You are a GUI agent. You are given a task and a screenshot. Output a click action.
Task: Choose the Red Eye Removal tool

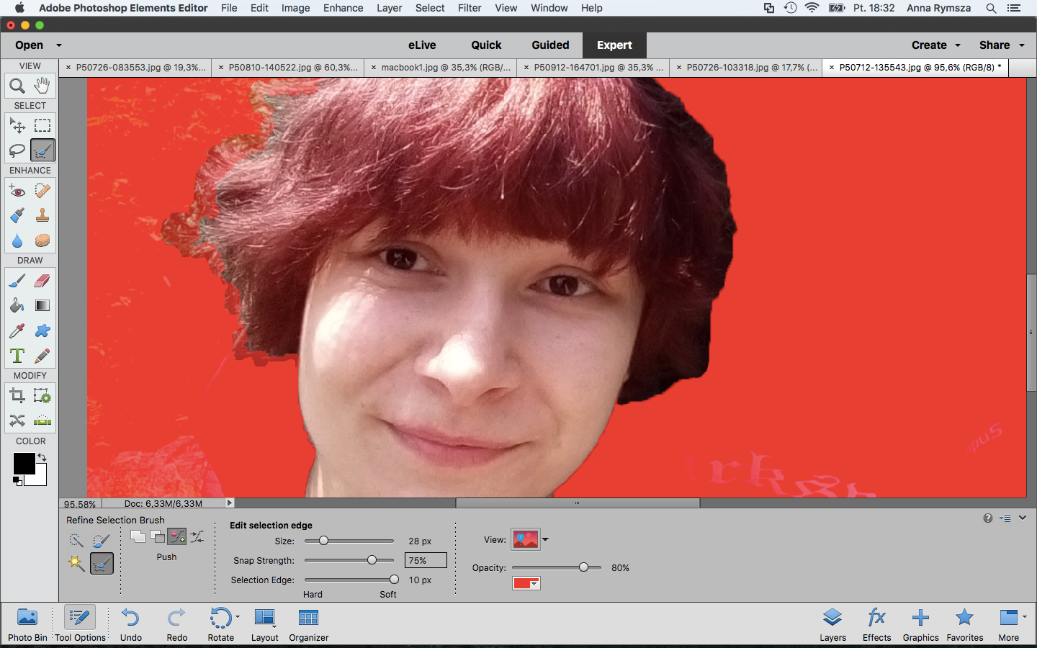[17, 191]
